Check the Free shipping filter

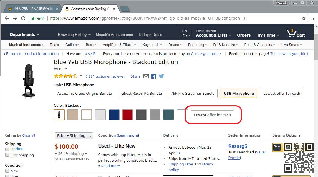click(x=7, y=155)
